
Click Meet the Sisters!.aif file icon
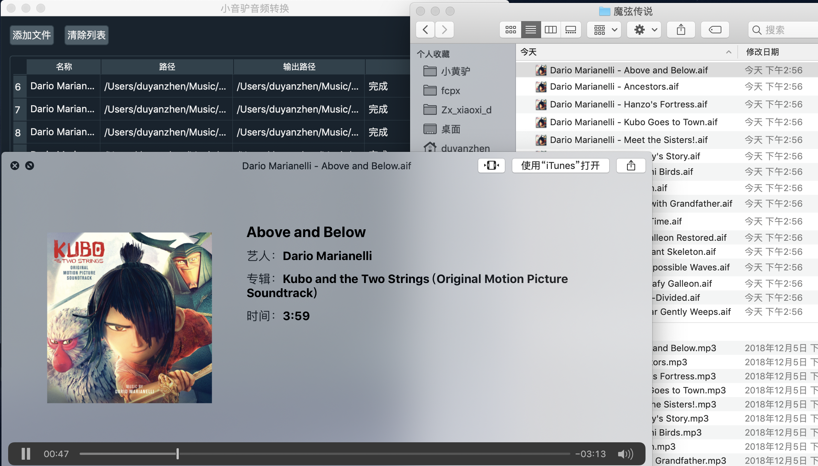click(541, 140)
